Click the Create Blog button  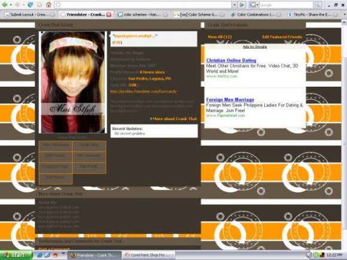[x=89, y=146]
